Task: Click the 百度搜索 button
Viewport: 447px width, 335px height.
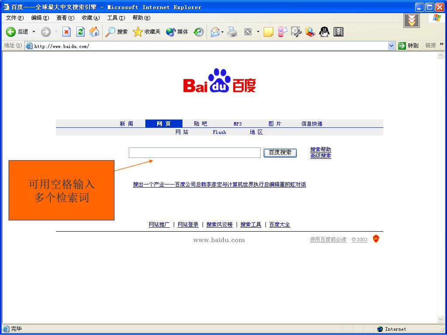Action: click(280, 153)
